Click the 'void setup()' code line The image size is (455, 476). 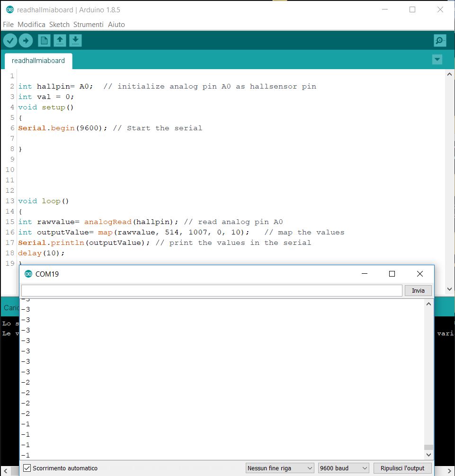click(x=46, y=107)
